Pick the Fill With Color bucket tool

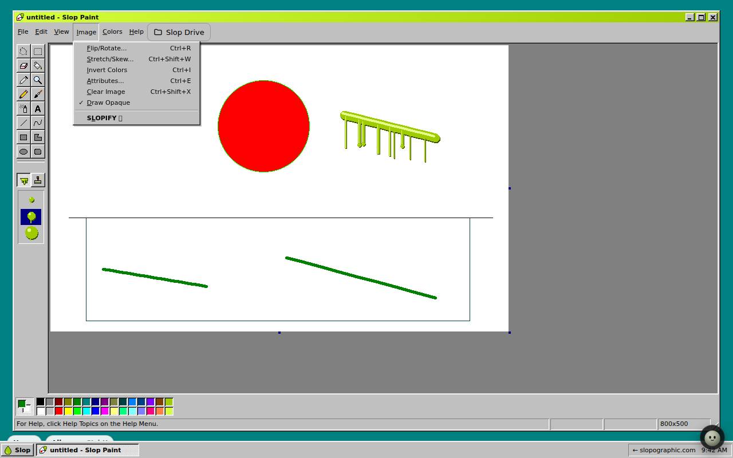pos(38,65)
